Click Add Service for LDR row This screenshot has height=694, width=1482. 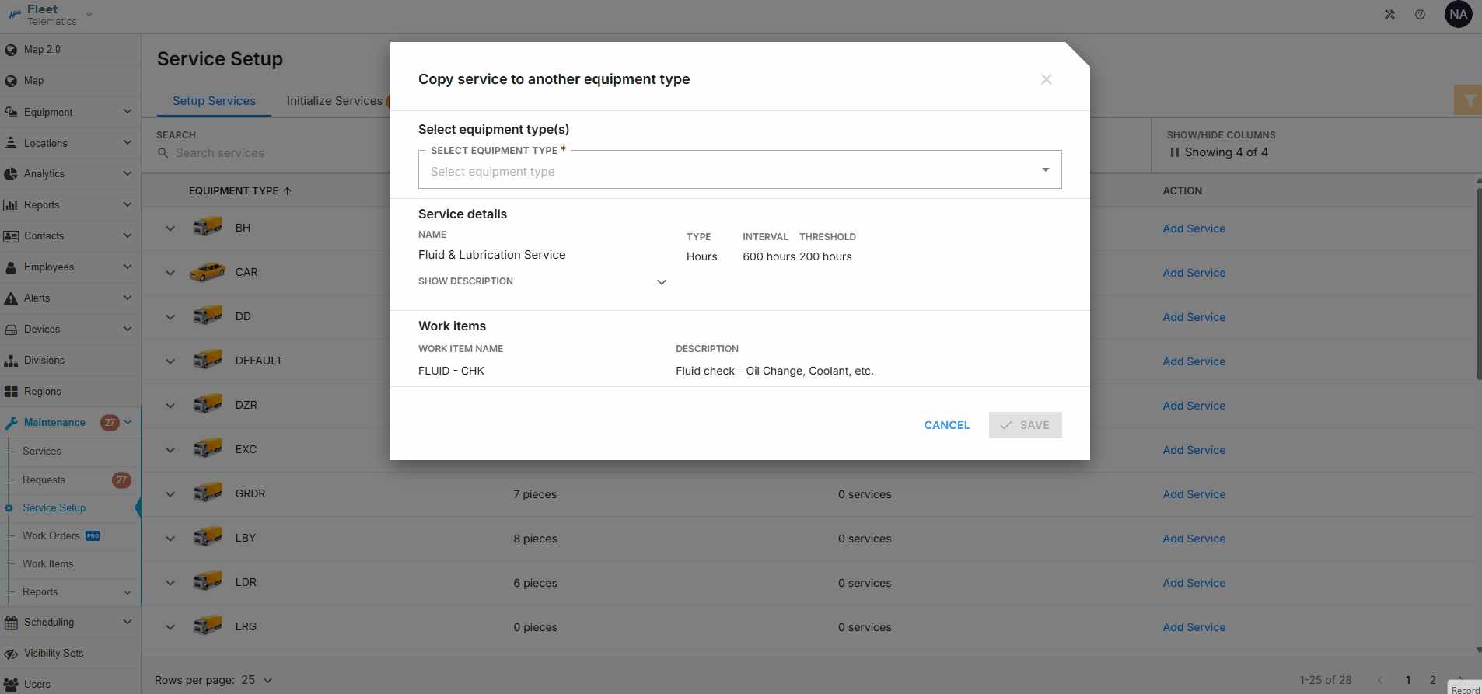click(1194, 583)
